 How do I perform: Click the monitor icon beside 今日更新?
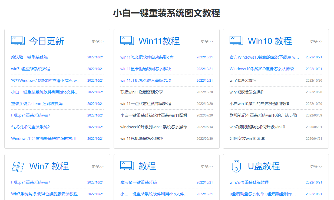(18, 41)
